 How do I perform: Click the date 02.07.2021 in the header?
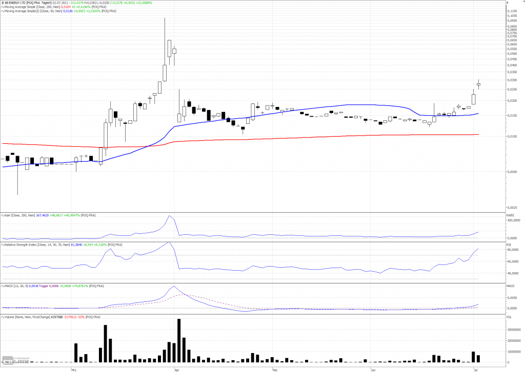point(60,3)
